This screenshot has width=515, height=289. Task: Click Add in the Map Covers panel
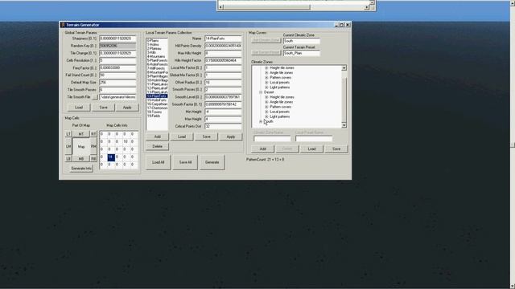[263, 149]
